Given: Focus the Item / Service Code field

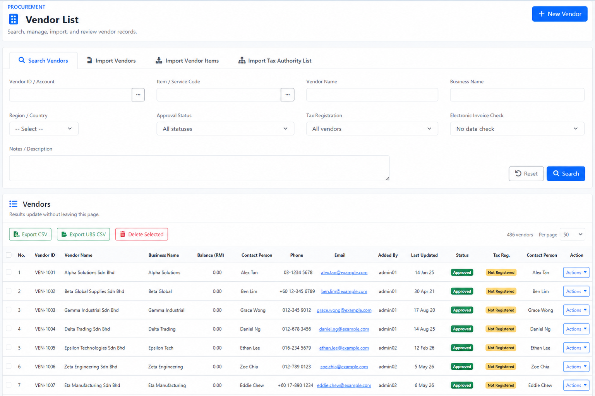Looking at the screenshot, I should 219,94.
